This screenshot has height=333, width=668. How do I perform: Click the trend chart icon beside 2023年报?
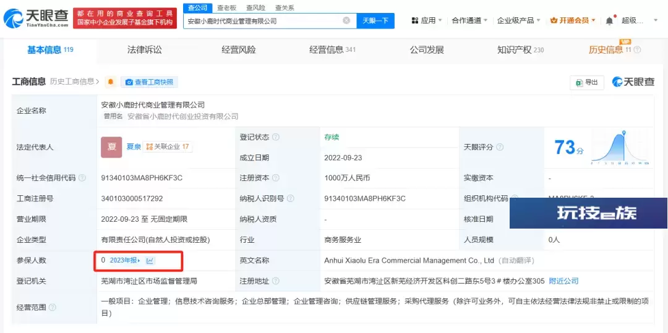(x=150, y=261)
